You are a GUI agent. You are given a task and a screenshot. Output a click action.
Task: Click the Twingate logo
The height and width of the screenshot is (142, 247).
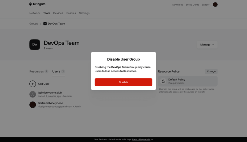[x=37, y=4]
